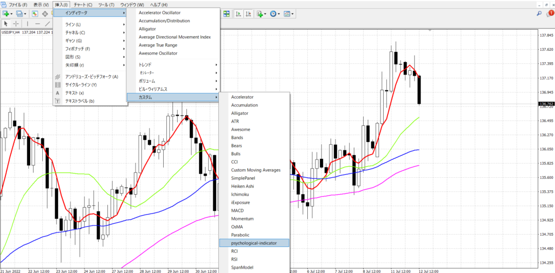Open the new chart icon
The image size is (555, 273).
pos(5,14)
